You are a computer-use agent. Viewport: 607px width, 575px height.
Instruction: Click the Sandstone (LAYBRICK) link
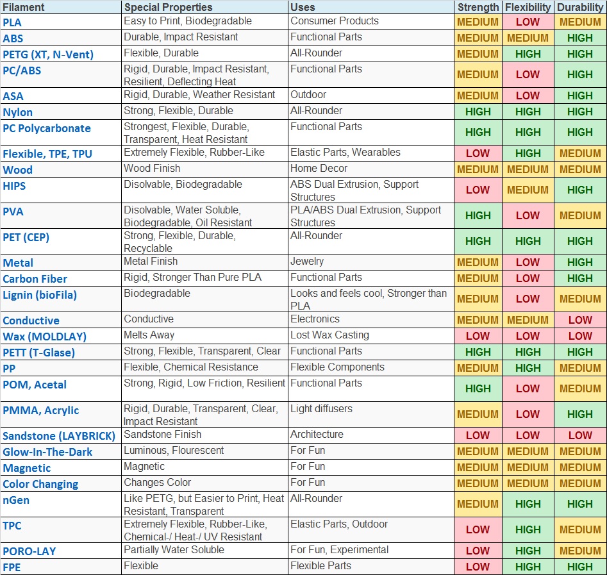tap(59, 436)
